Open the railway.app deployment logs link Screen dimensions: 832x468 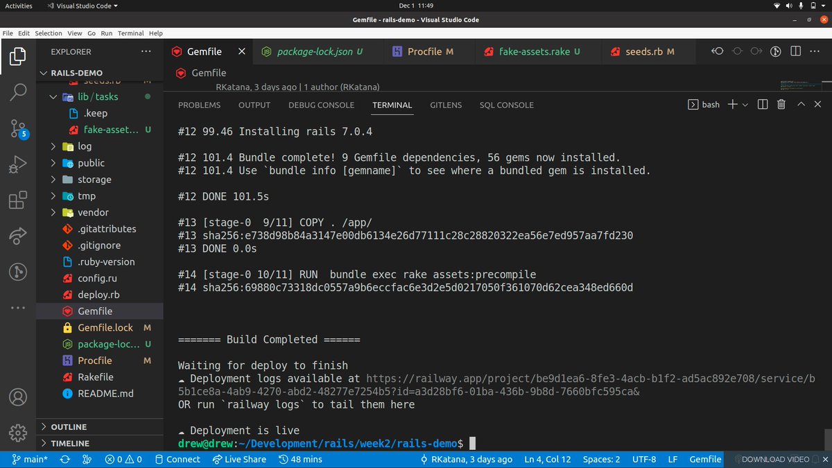click(x=498, y=385)
